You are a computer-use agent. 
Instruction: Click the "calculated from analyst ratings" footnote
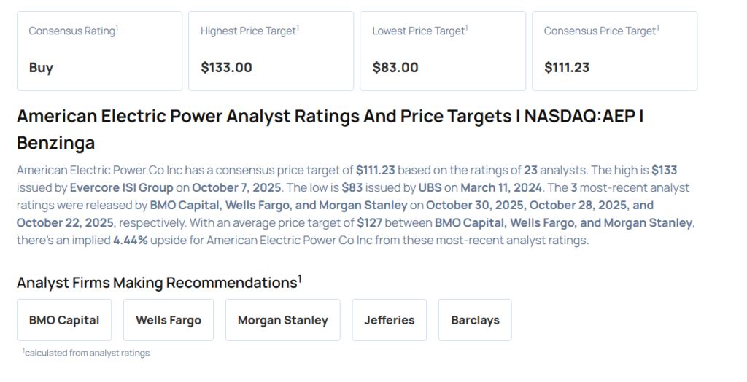(x=87, y=353)
